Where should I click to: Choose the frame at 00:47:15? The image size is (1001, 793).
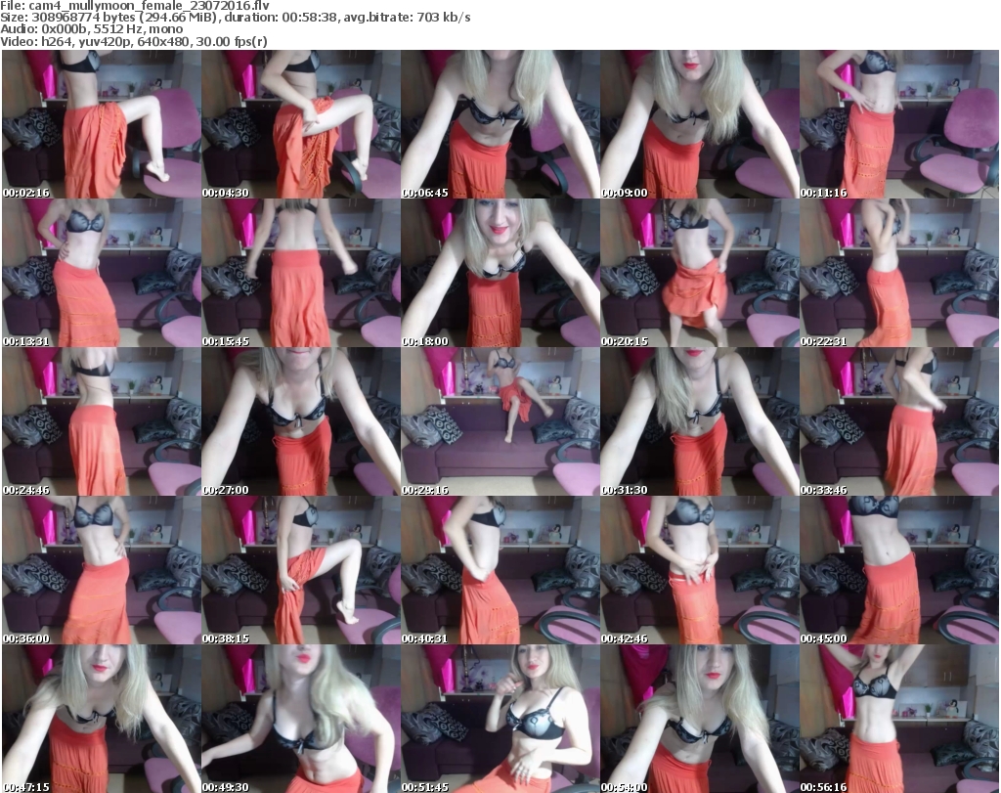(102, 719)
